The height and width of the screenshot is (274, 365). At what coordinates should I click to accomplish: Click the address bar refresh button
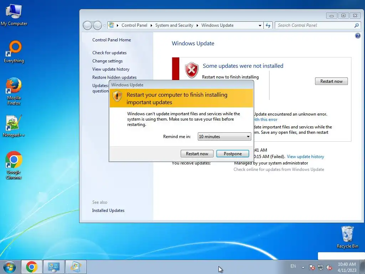(268, 25)
